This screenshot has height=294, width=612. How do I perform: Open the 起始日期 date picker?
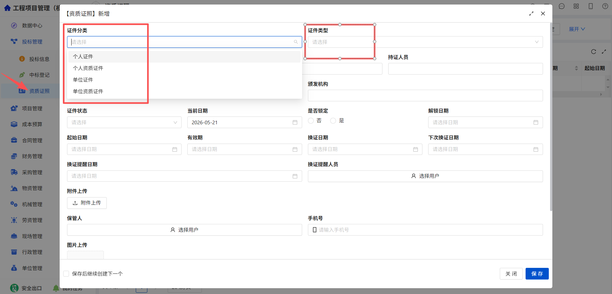[x=124, y=149]
